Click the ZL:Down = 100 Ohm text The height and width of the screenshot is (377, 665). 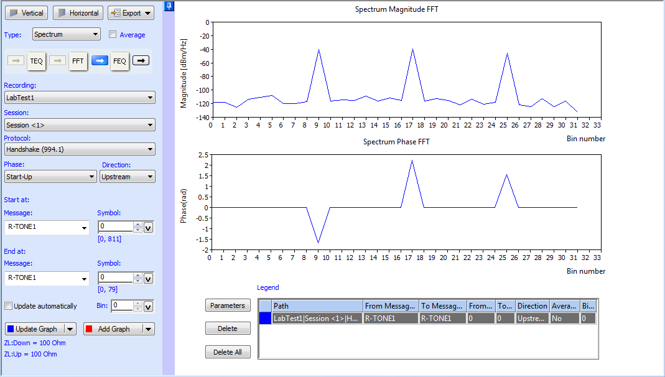pos(35,343)
